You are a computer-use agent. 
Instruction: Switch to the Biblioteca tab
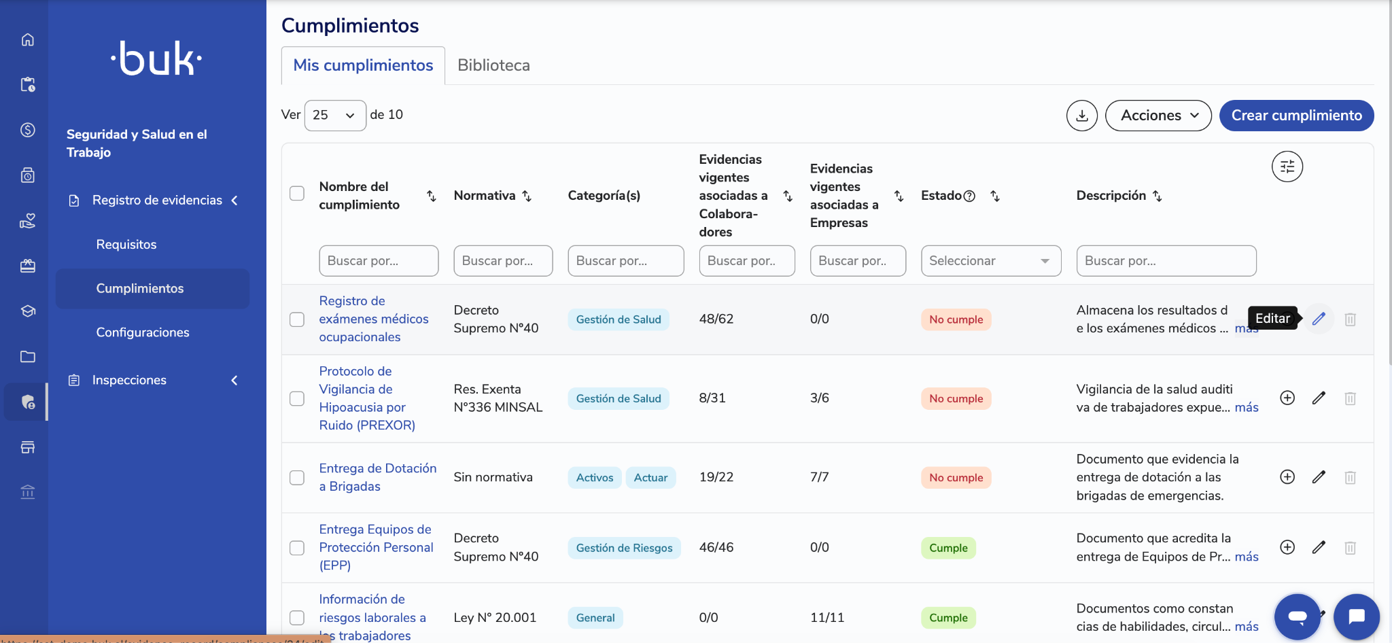(x=493, y=65)
